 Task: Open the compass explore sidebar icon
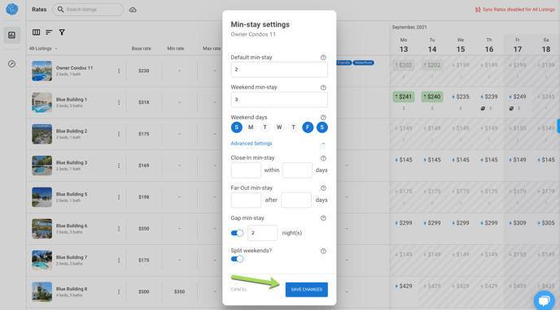click(11, 64)
